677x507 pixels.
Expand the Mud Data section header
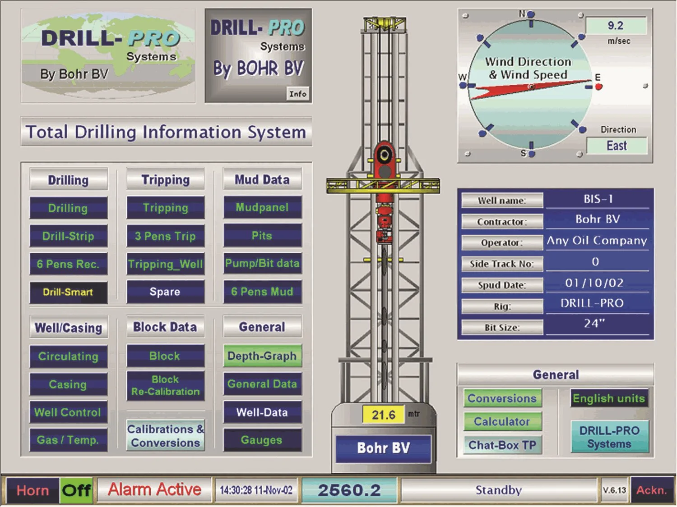(x=262, y=180)
